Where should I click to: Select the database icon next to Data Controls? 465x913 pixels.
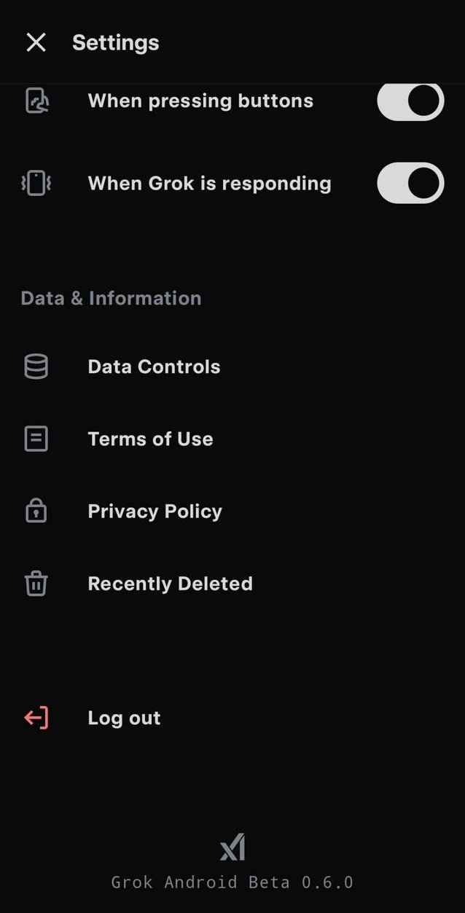tap(34, 367)
